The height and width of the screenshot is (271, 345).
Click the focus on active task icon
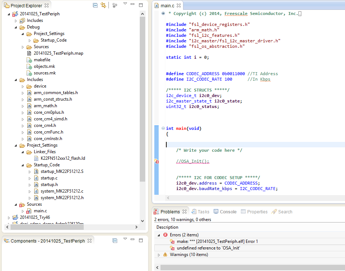pos(115,5)
